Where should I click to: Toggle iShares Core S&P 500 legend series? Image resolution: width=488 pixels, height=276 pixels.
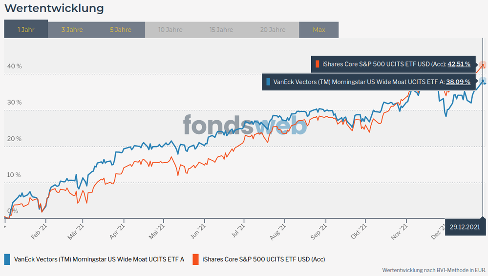264,259
